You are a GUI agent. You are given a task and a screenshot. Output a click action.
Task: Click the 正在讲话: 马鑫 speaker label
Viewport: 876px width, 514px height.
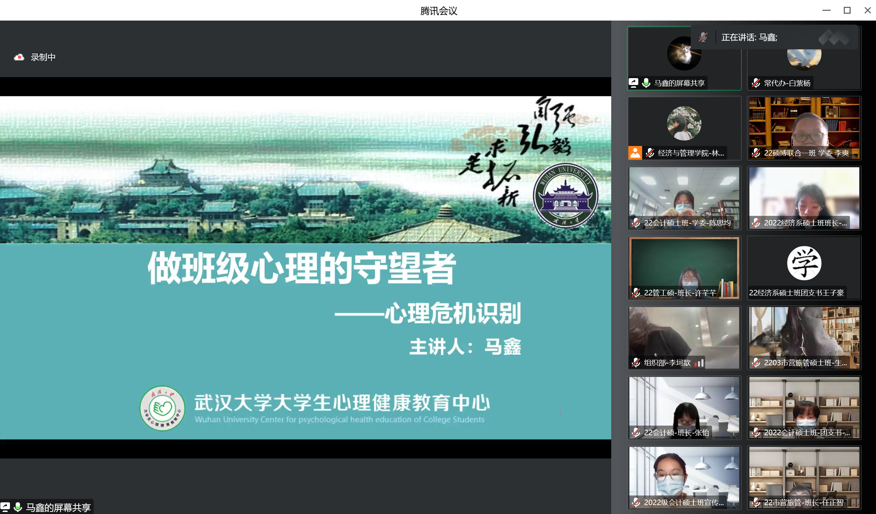(x=749, y=37)
